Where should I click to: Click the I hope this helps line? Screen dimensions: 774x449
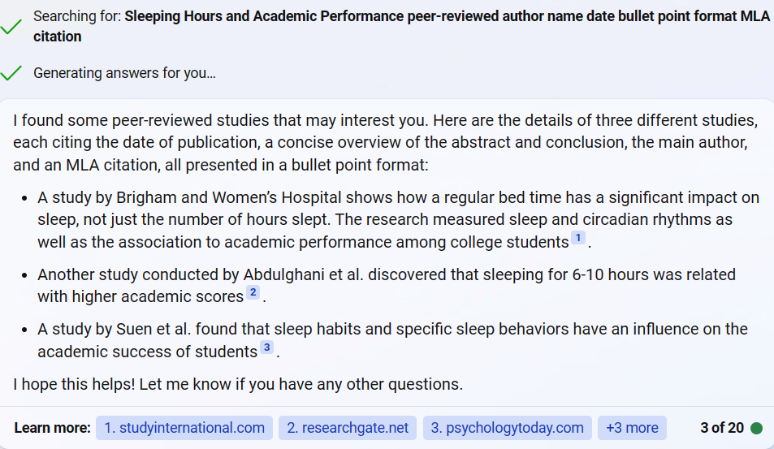coord(237,384)
